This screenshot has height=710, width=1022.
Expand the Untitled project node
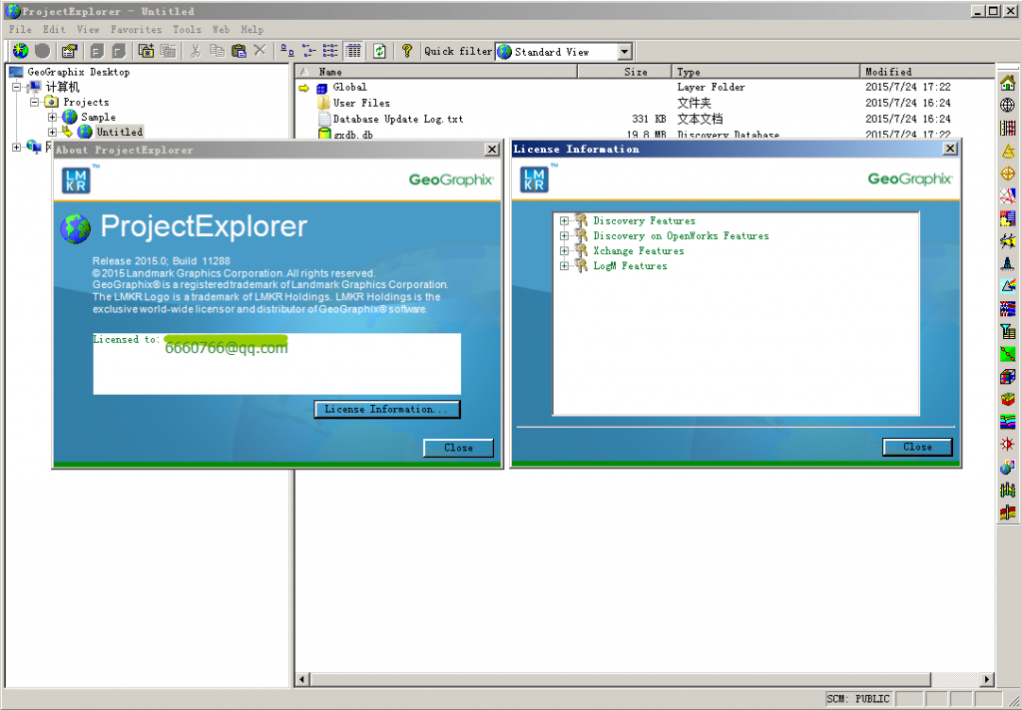pyautogui.click(x=52, y=132)
